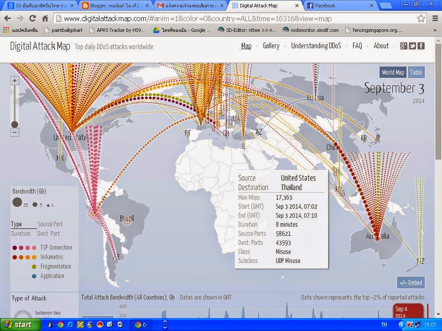This screenshot has height=331, width=442.
Task: Select the Source Port legend option
Action: click(x=50, y=224)
